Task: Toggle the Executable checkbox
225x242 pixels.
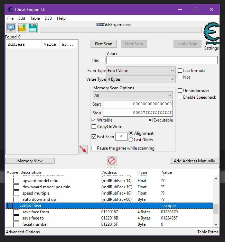Action: tap(150, 120)
